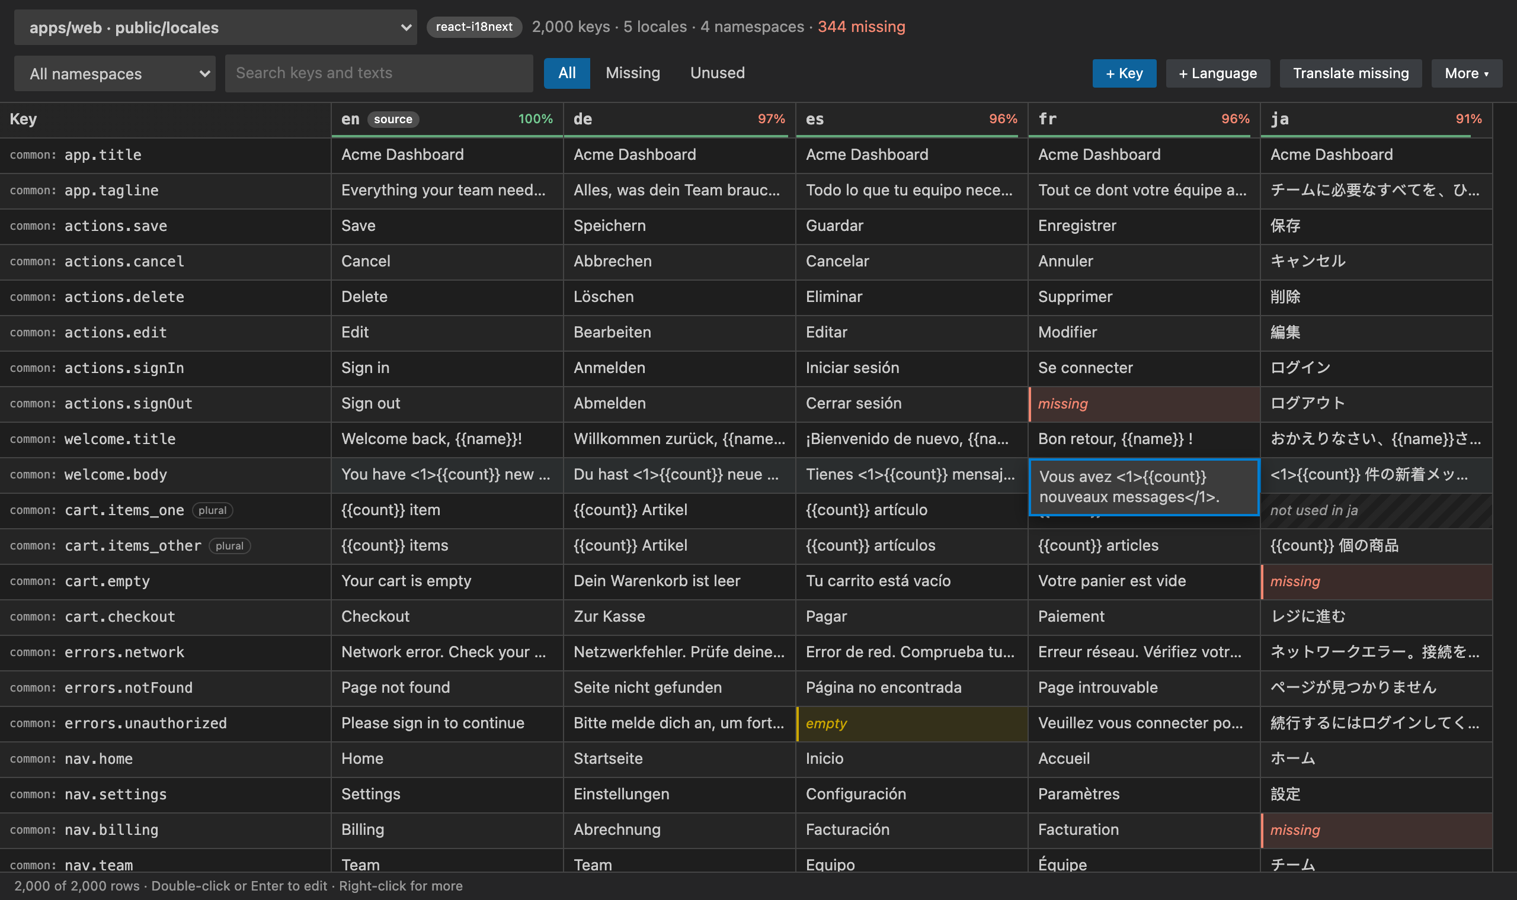
Task: Select the missing ja cell for nav.billing
Action: coord(1377,830)
